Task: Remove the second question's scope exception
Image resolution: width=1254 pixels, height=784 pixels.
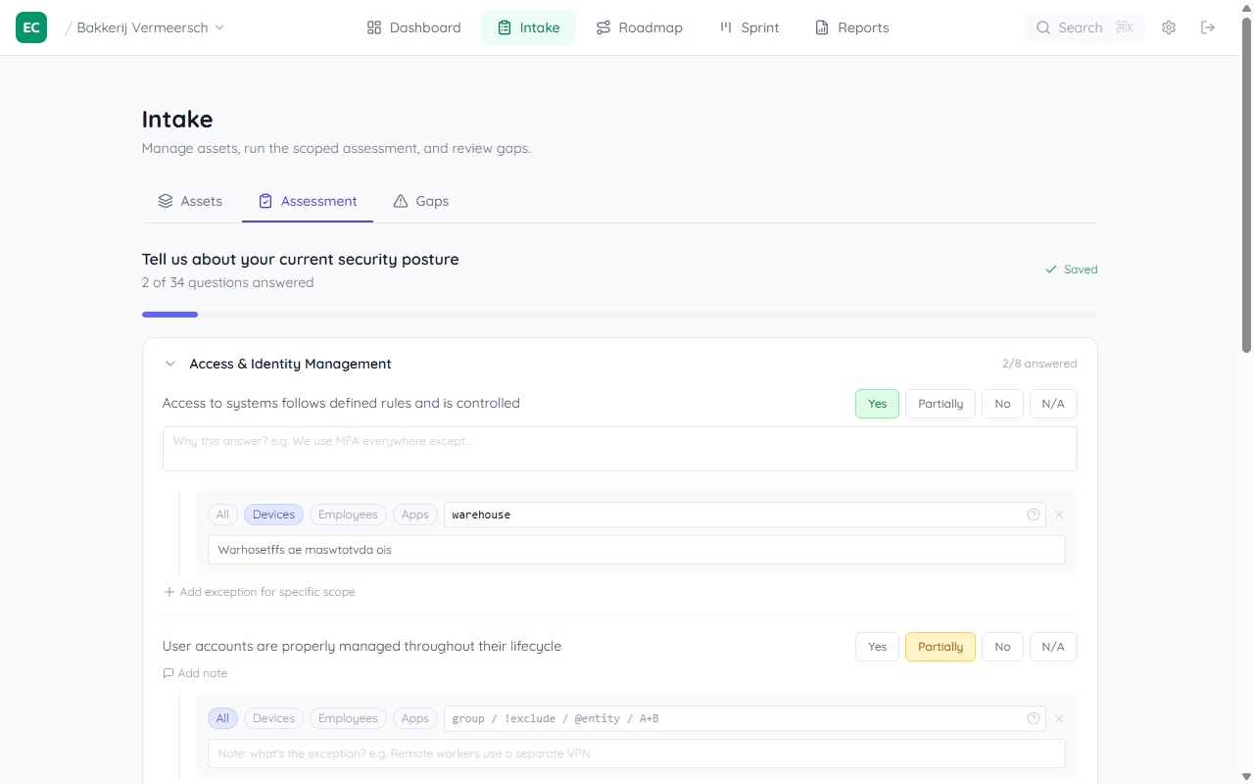Action: (1059, 718)
